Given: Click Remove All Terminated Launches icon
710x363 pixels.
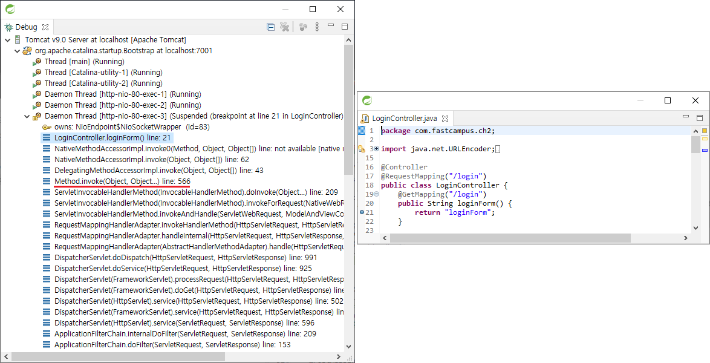Looking at the screenshot, I should (284, 27).
